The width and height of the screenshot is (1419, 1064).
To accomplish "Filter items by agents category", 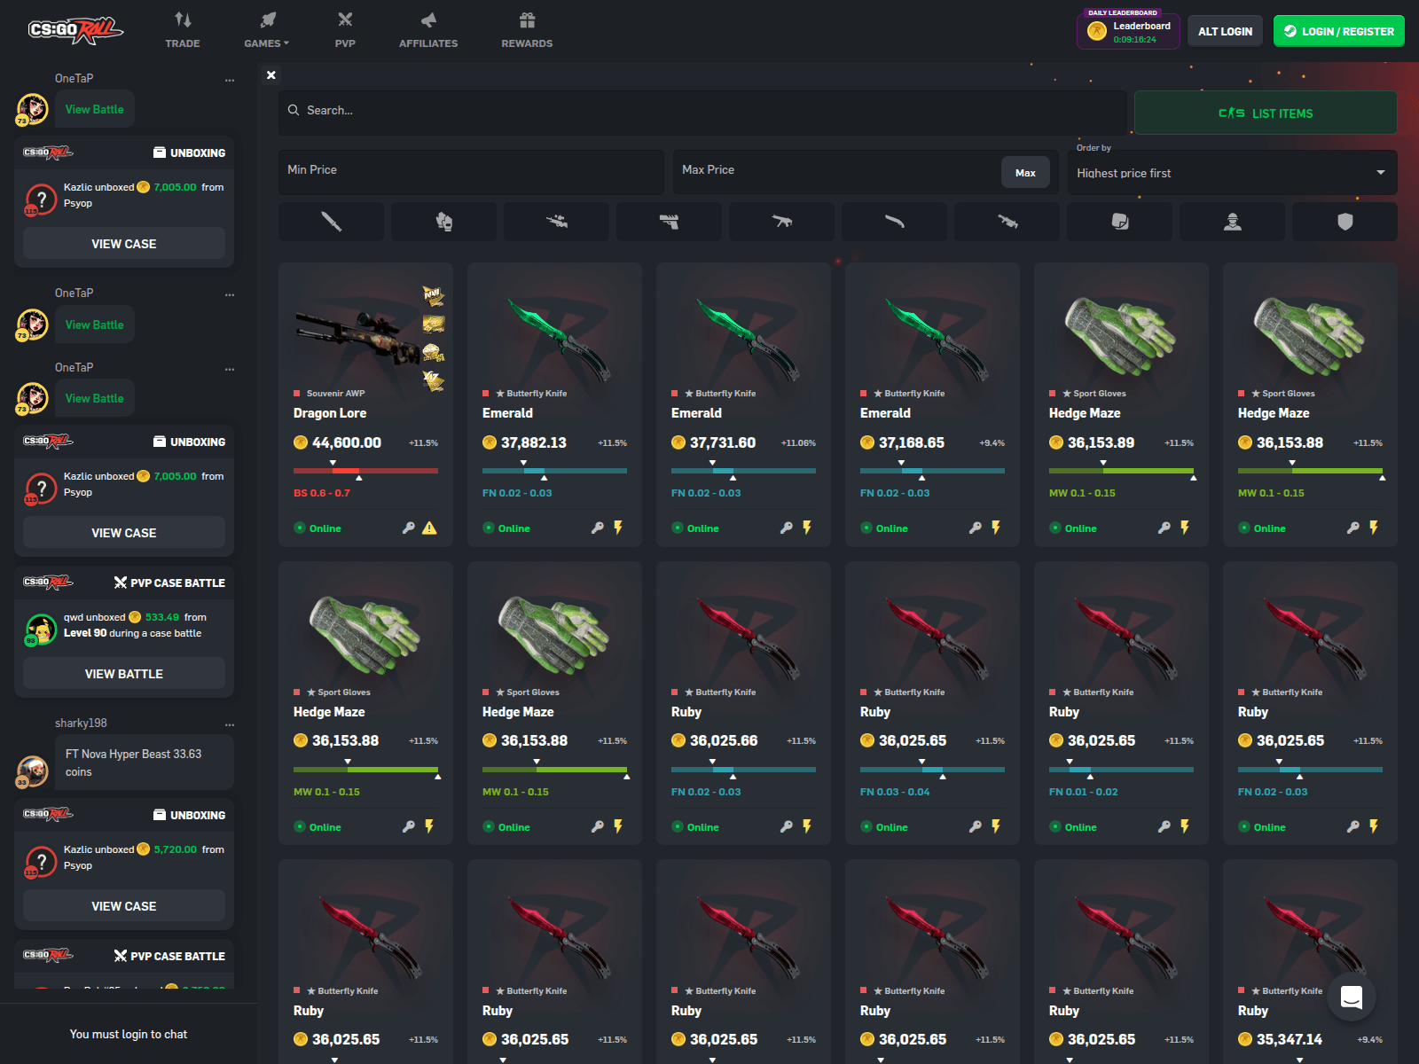I will click(x=1232, y=222).
